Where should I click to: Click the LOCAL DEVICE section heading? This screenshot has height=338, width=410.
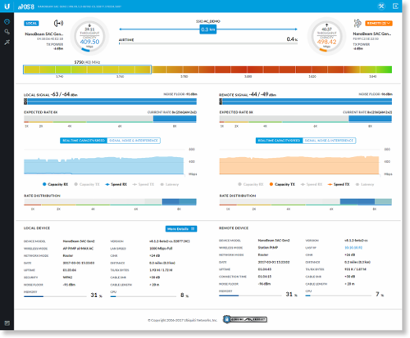pyautogui.click(x=37, y=228)
